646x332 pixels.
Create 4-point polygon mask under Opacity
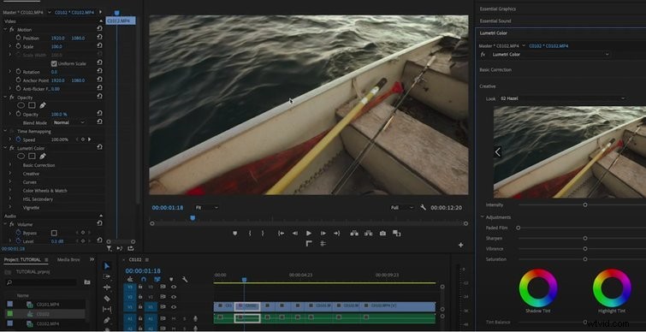pos(32,105)
